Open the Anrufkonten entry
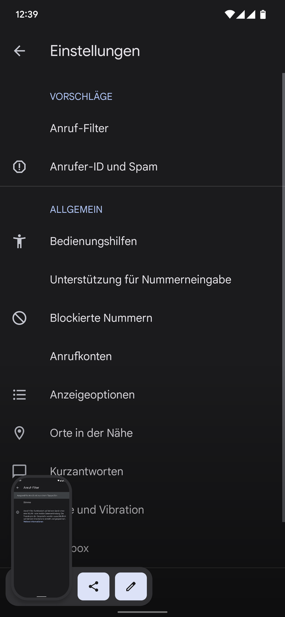285x617 pixels. [x=143, y=356]
